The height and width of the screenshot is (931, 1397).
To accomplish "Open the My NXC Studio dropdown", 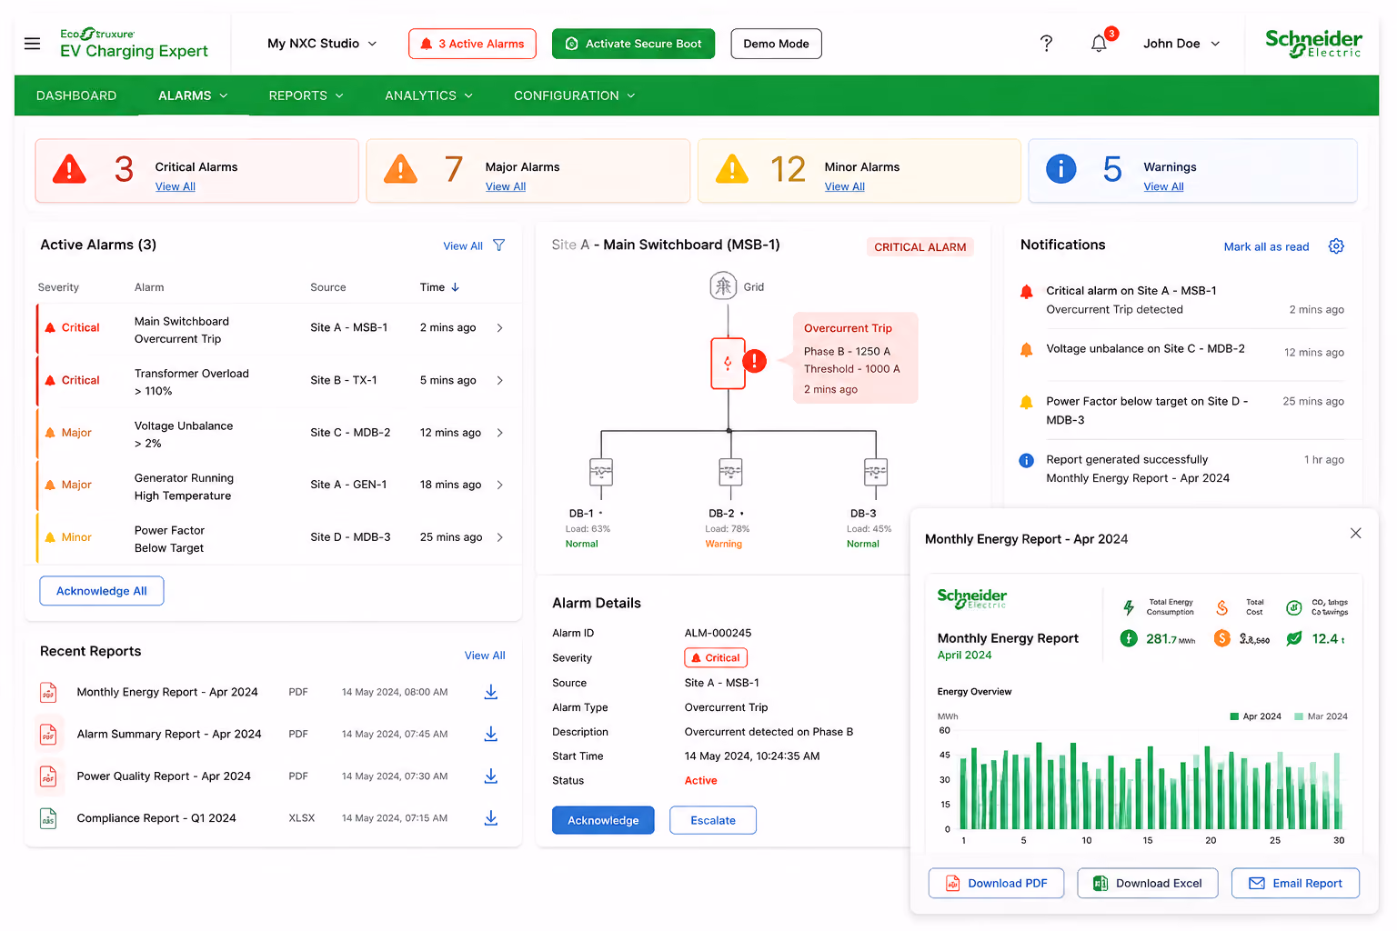I will tap(322, 44).
